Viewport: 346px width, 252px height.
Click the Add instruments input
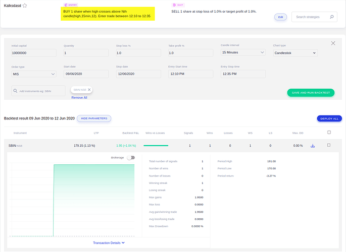pyautogui.click(x=38, y=91)
